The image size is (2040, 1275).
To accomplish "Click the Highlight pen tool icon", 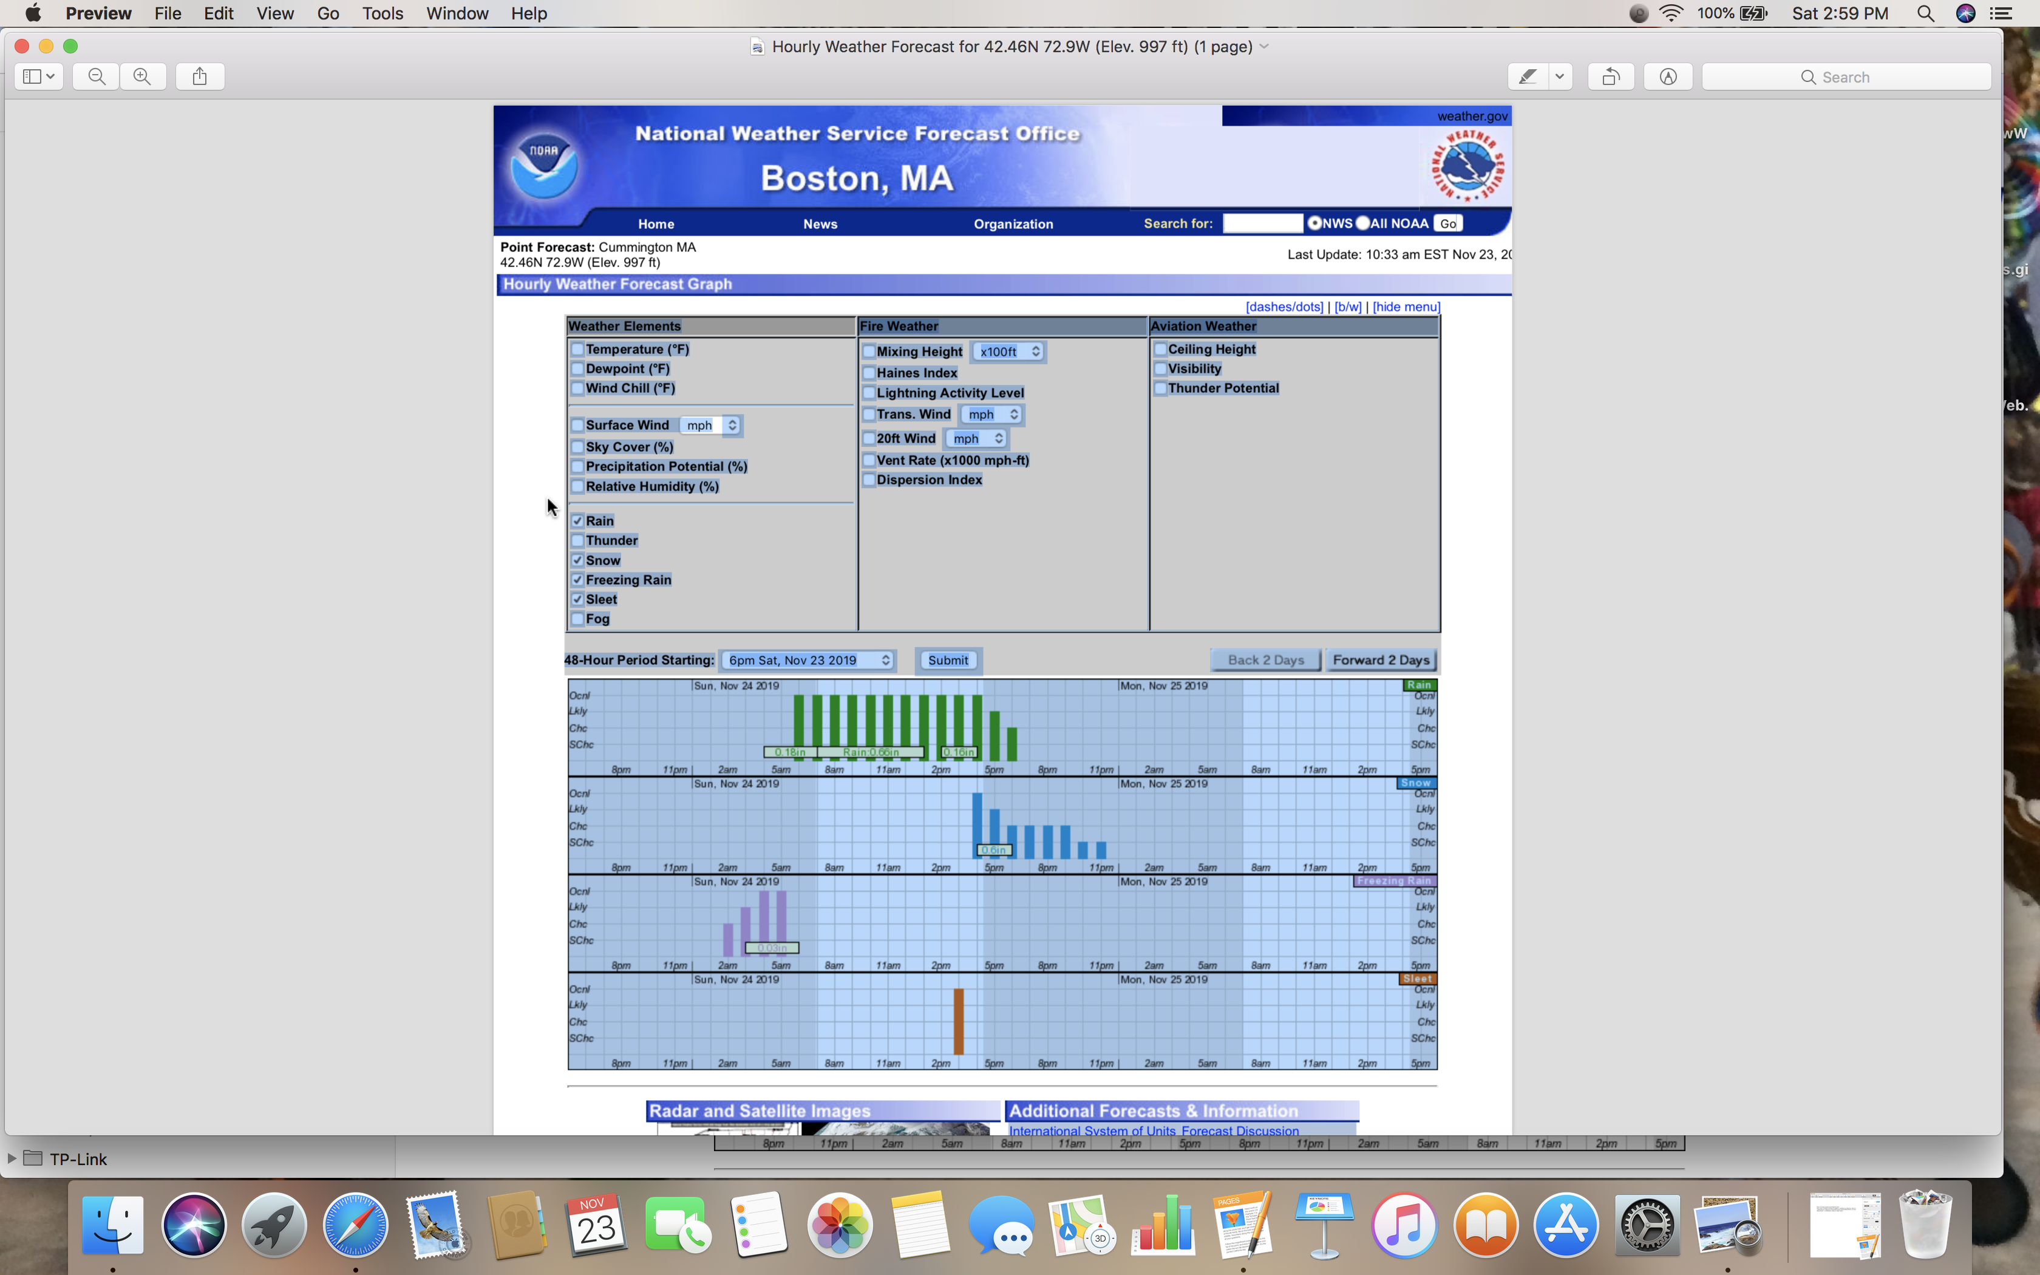I will [x=1528, y=76].
